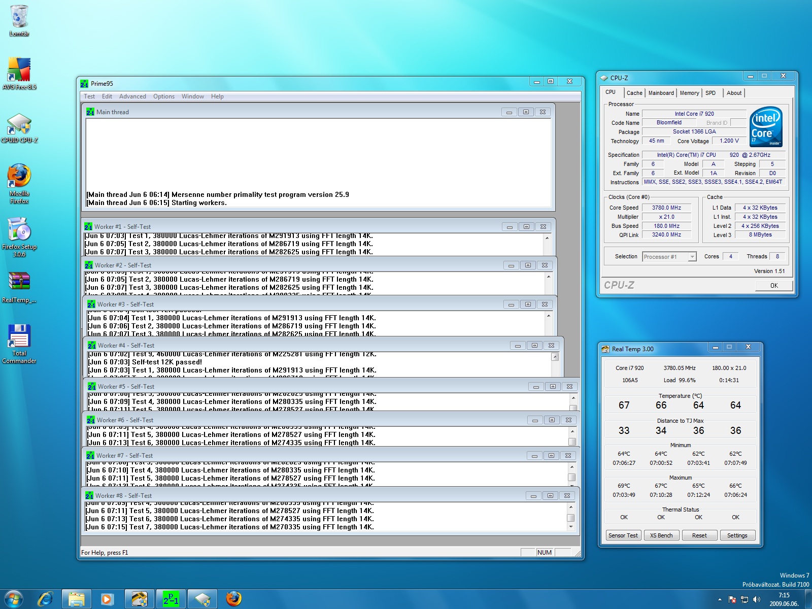Viewport: 812px width, 609px height.
Task: Open AVG Free 8.5 desktop shortcut
Action: tap(19, 74)
